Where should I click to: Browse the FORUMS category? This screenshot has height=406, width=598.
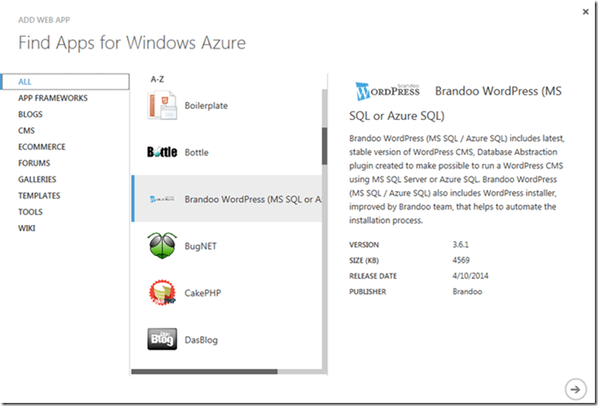tap(34, 163)
